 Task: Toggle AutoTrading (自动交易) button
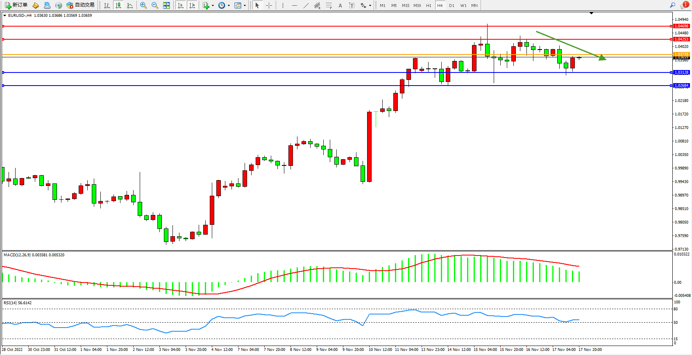[x=81, y=5]
